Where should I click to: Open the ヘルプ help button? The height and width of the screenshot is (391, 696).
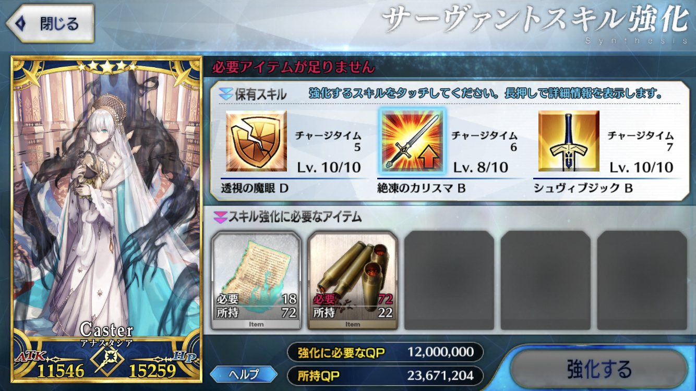(x=244, y=373)
